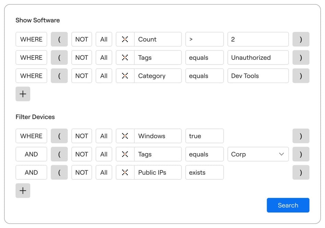325x228 pixels.
Task: Click the variable icon beside Tags in Filter Devices
Action: coord(125,154)
